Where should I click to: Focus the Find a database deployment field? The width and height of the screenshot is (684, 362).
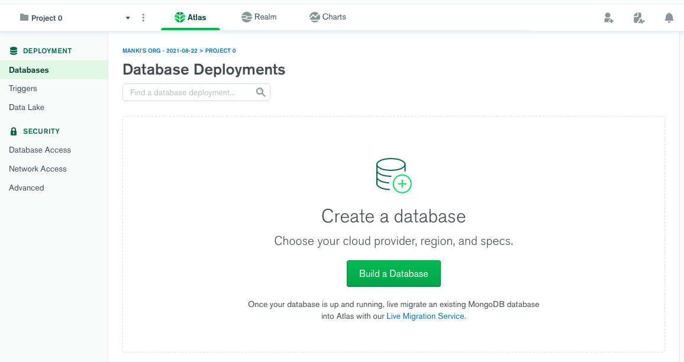(x=196, y=92)
